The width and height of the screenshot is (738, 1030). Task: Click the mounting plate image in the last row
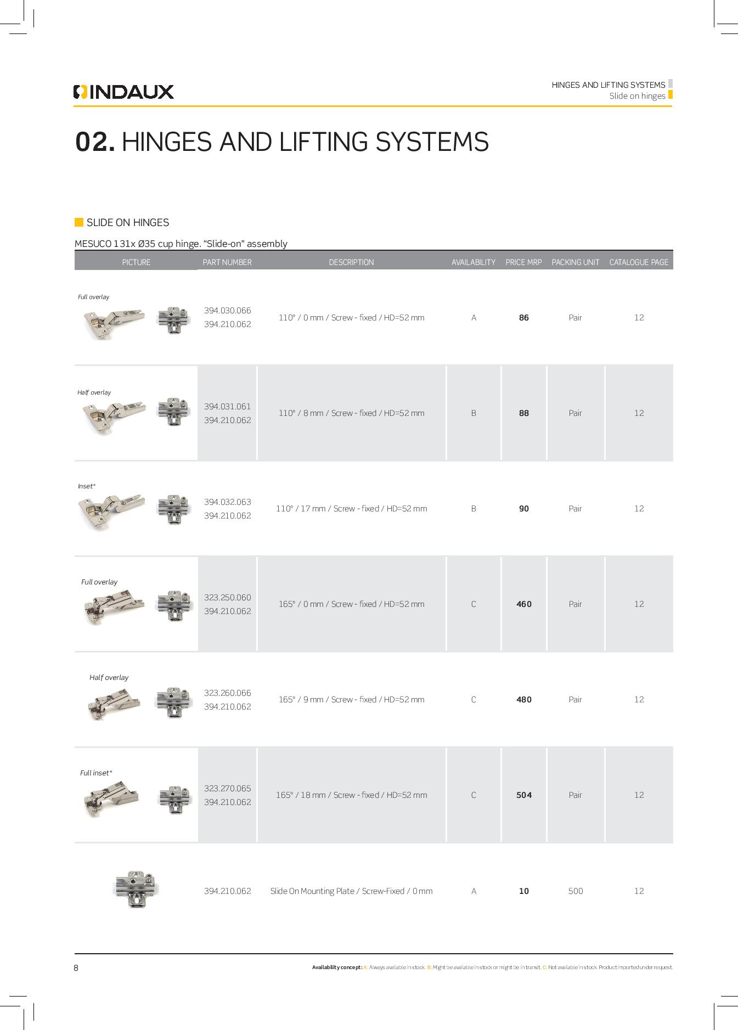click(136, 890)
